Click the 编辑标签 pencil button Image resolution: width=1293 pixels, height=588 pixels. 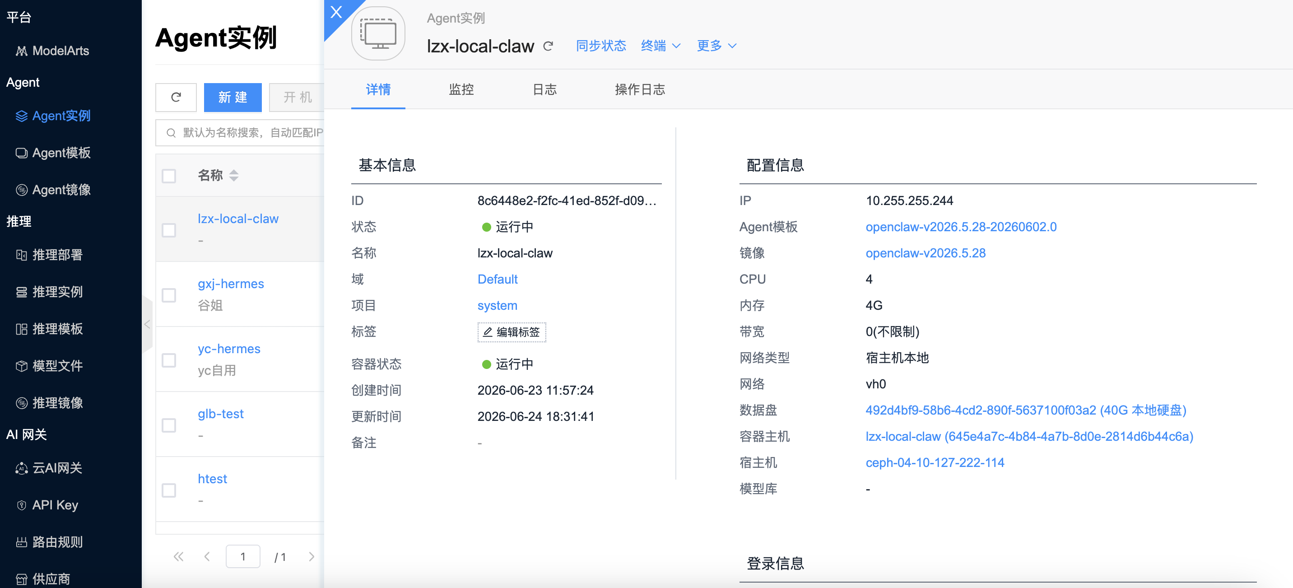click(512, 332)
